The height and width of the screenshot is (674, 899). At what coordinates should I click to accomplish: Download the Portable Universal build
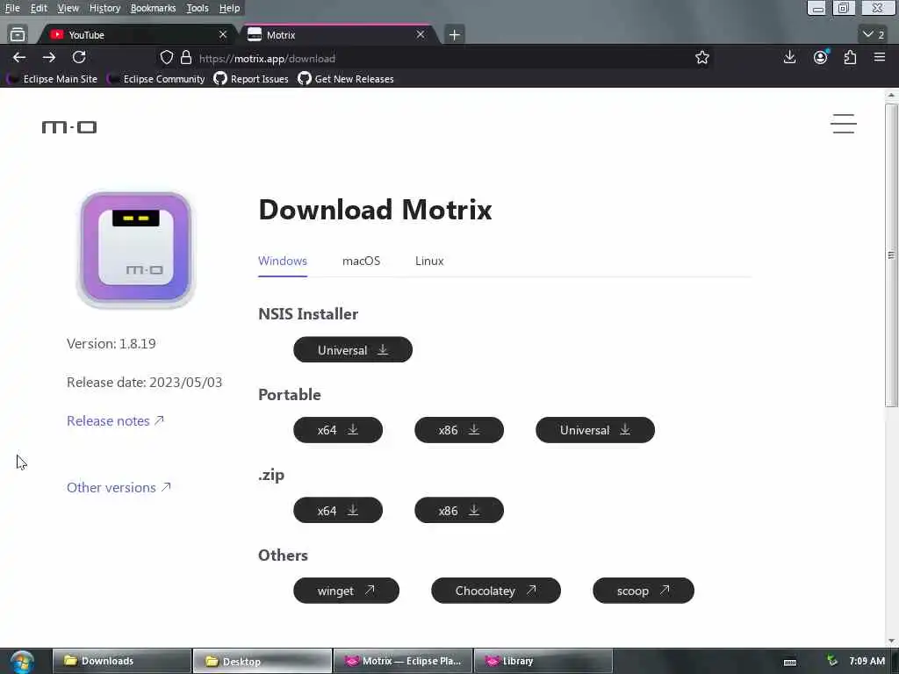(x=595, y=430)
